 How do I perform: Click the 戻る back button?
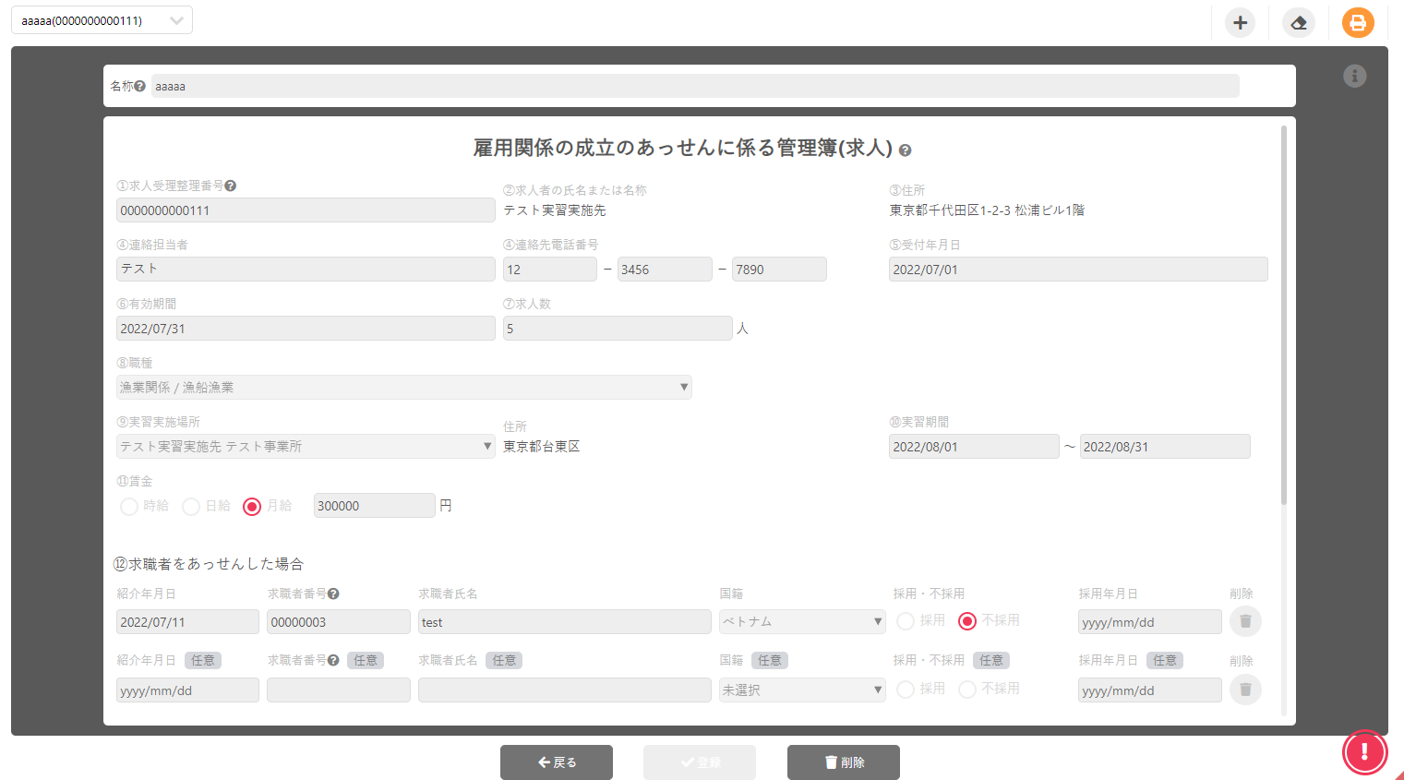click(556, 762)
